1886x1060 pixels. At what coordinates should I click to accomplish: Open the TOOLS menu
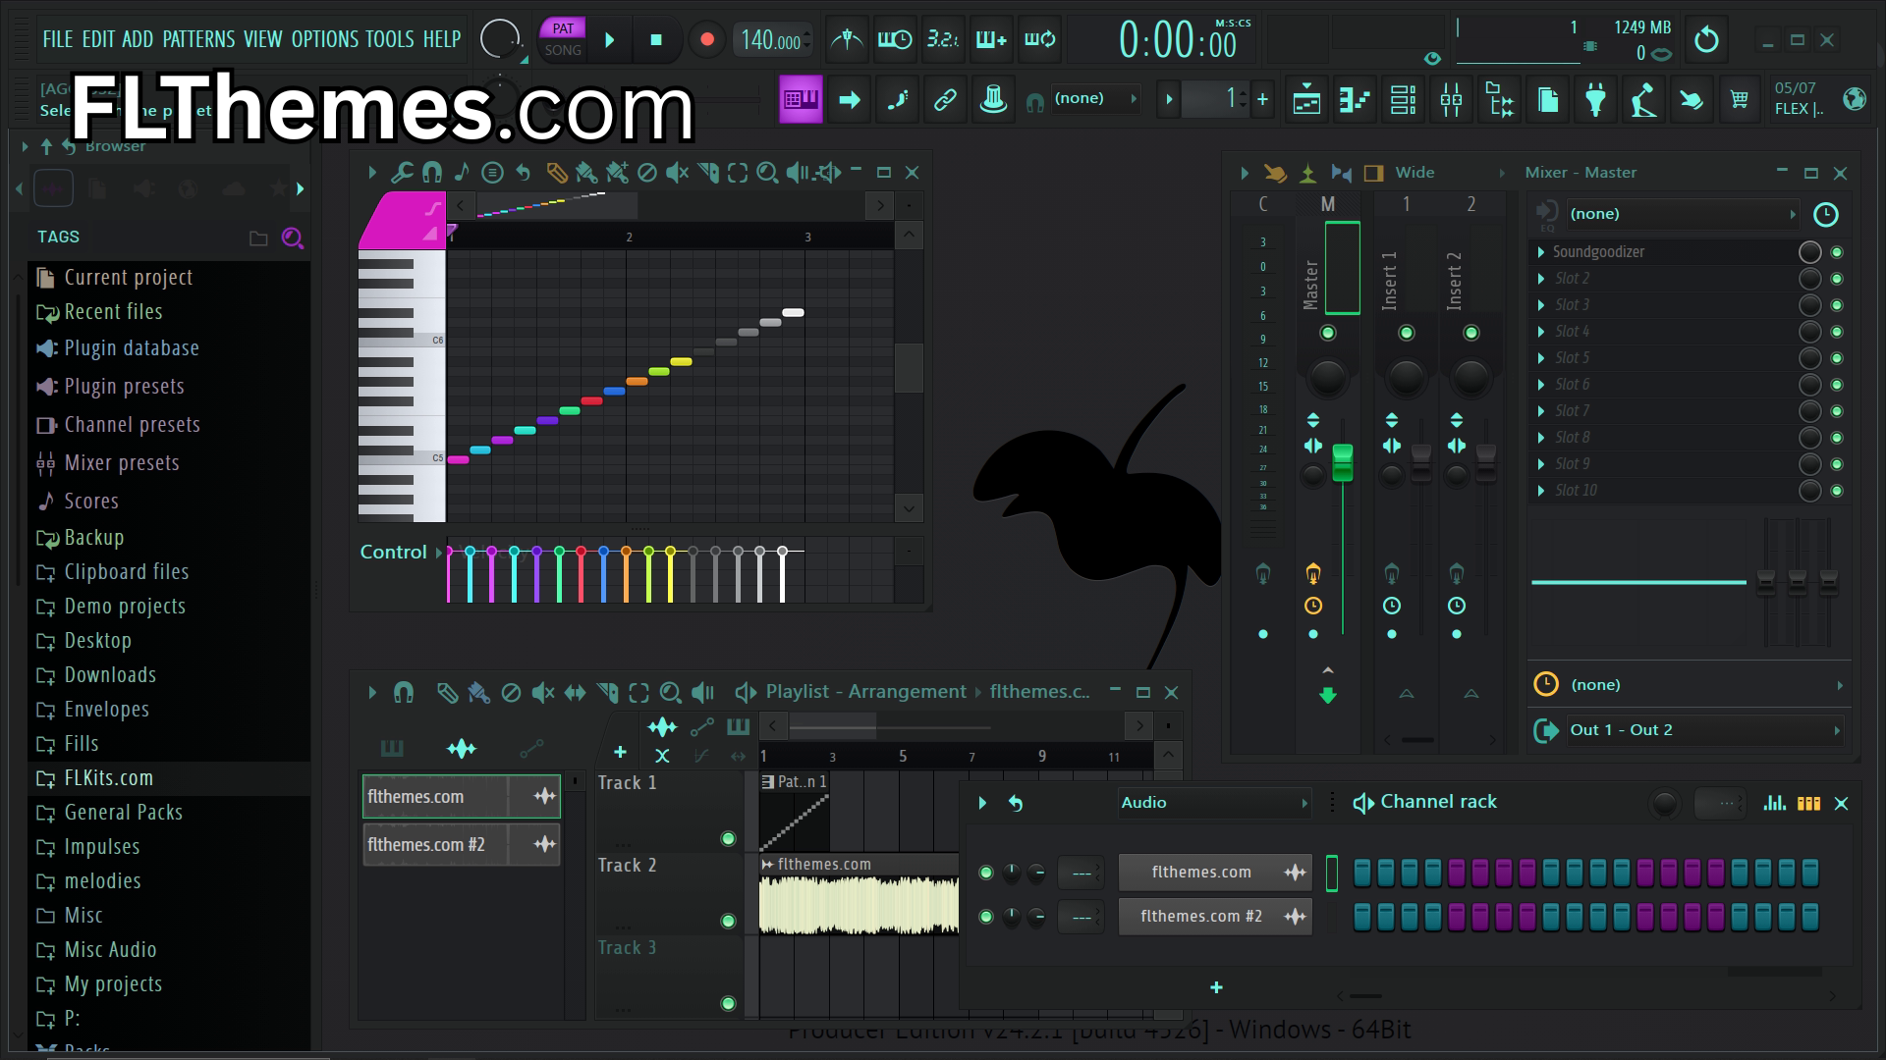pos(390,39)
